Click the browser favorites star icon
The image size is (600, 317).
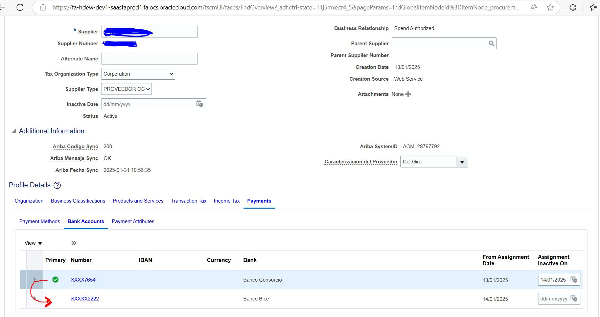tap(550, 7)
